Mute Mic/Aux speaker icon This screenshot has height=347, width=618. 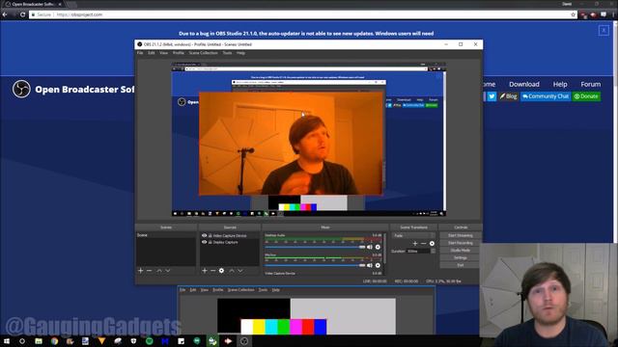pos(369,266)
